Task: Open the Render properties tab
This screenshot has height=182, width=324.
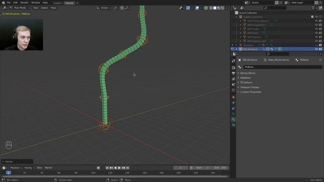Action: pyautogui.click(x=233, y=68)
